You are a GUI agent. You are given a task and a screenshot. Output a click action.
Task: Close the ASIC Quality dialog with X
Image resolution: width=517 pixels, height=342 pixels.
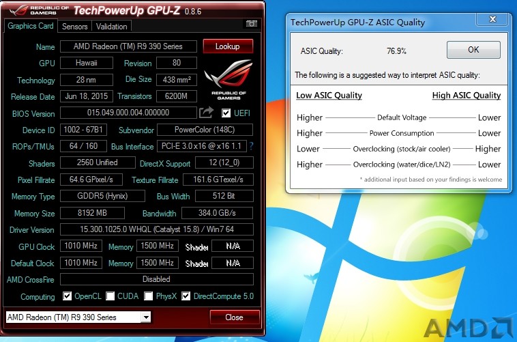point(493,19)
